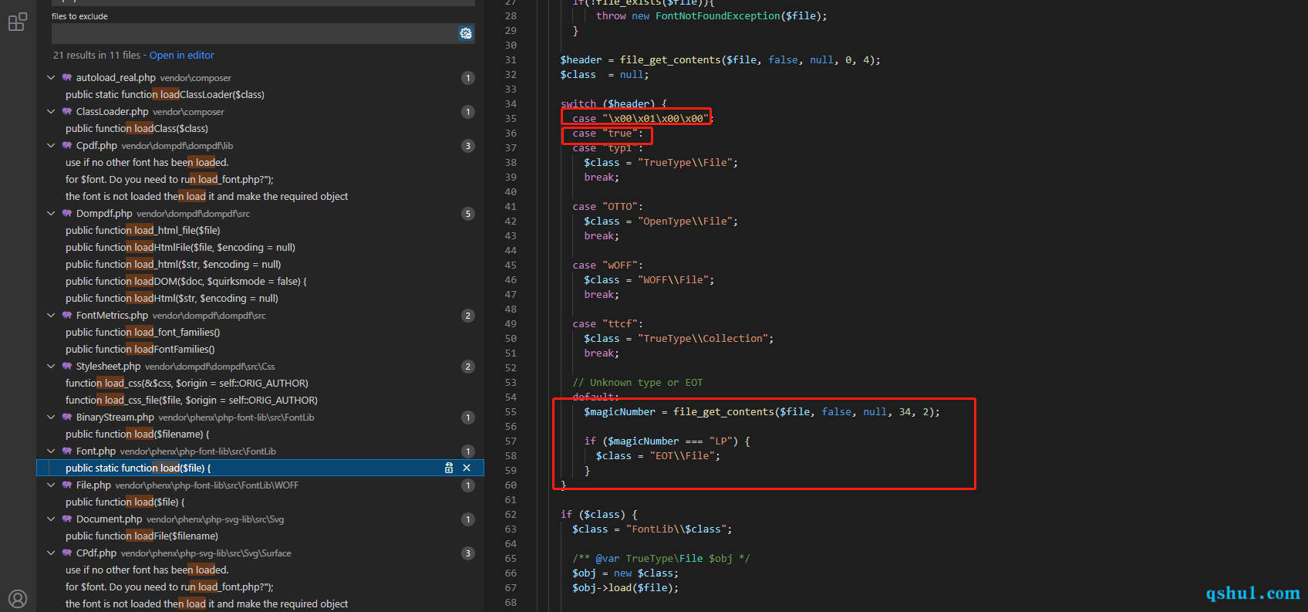Click code line $obj->load($file);
The image size is (1308, 612).
[x=625, y=587]
